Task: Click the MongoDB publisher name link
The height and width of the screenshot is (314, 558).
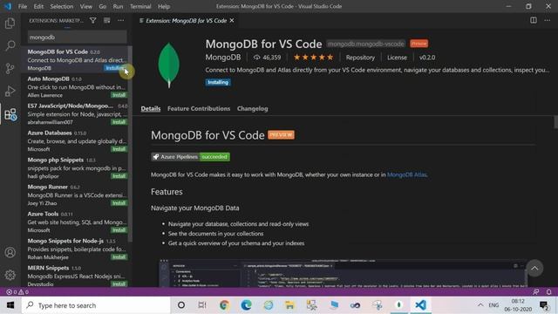Action: (x=223, y=58)
